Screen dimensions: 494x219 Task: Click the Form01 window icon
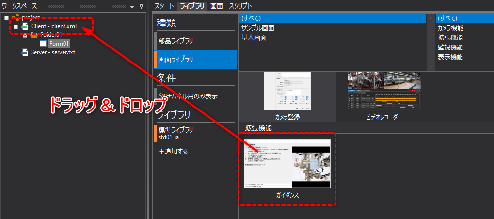click(43, 44)
